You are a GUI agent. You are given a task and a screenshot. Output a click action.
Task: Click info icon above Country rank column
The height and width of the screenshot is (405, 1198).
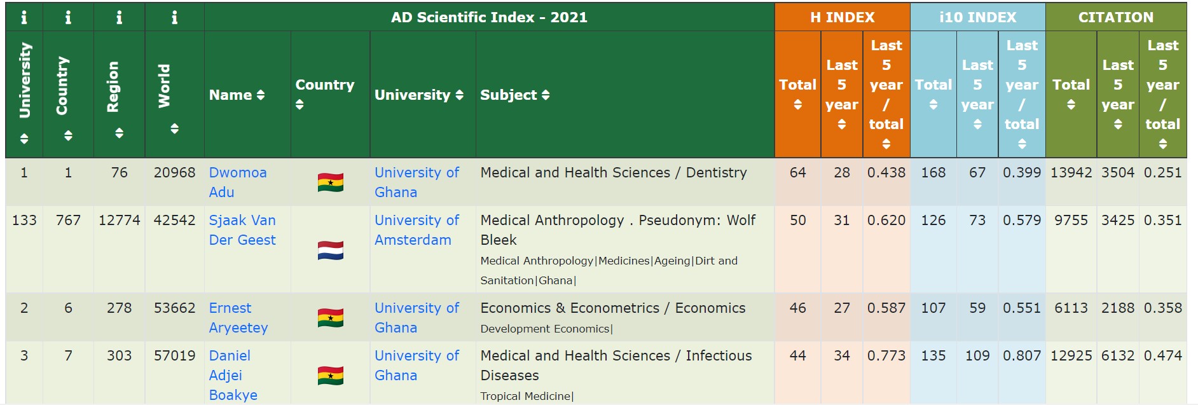68,17
